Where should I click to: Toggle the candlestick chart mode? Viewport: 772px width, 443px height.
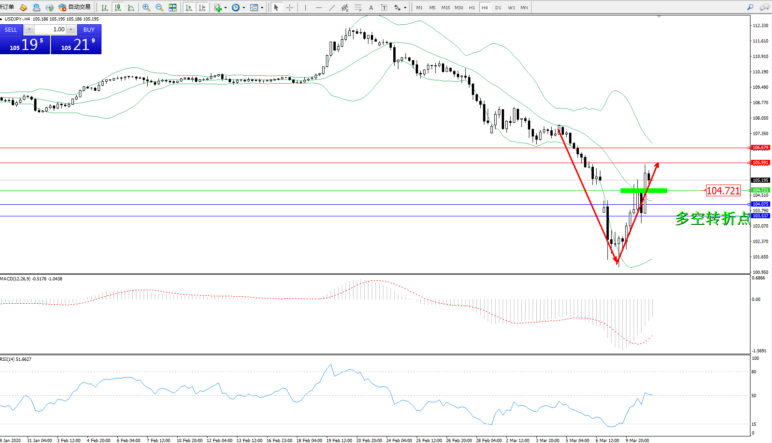coord(118,7)
